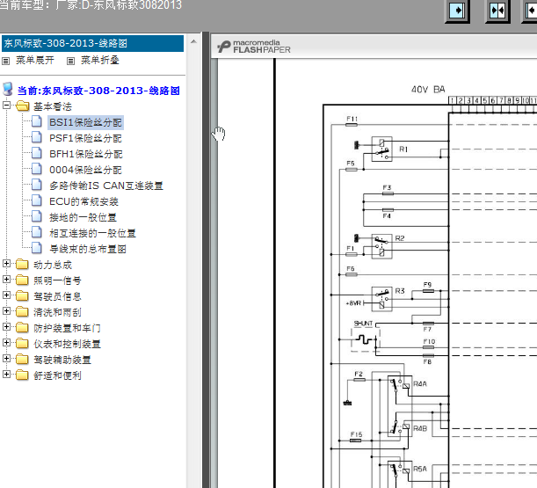Expand the 舒适和便利 tree node
Screen dimensions: 537x488
(8, 375)
